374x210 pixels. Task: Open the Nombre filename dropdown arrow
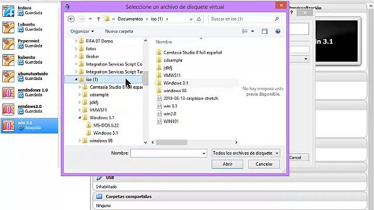[204, 153]
